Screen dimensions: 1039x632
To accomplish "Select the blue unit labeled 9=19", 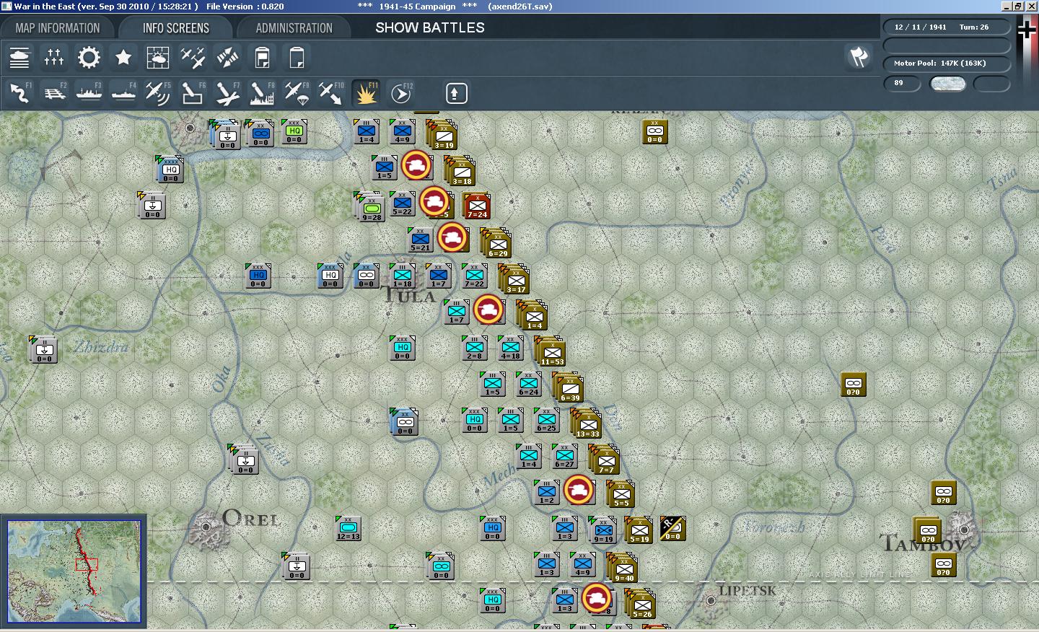I will pos(602,530).
